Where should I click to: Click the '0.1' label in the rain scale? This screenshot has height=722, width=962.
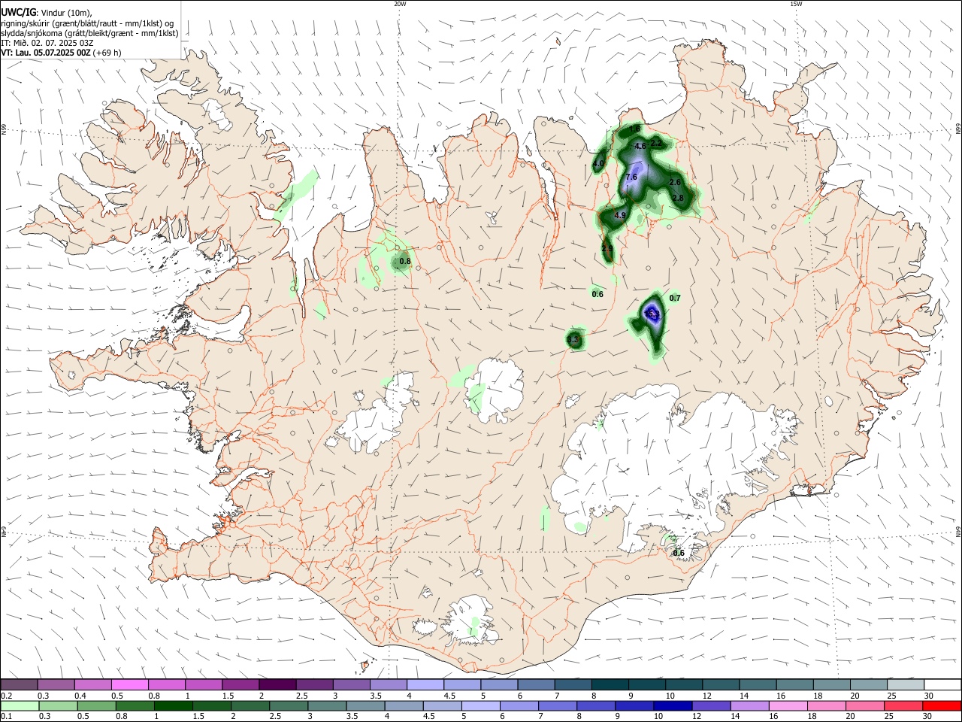pyautogui.click(x=7, y=717)
